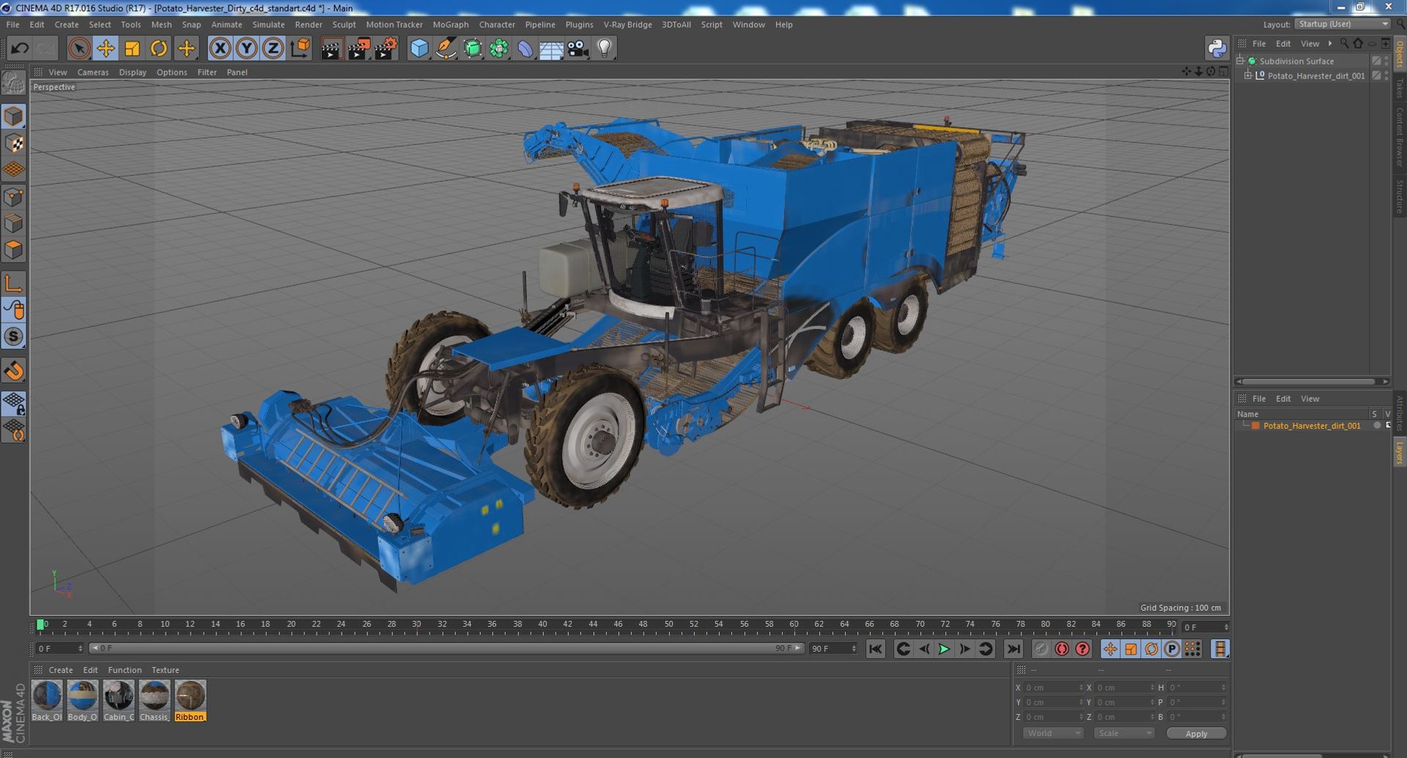
Task: Toggle Position keyframe recording icon
Action: coord(1110,649)
